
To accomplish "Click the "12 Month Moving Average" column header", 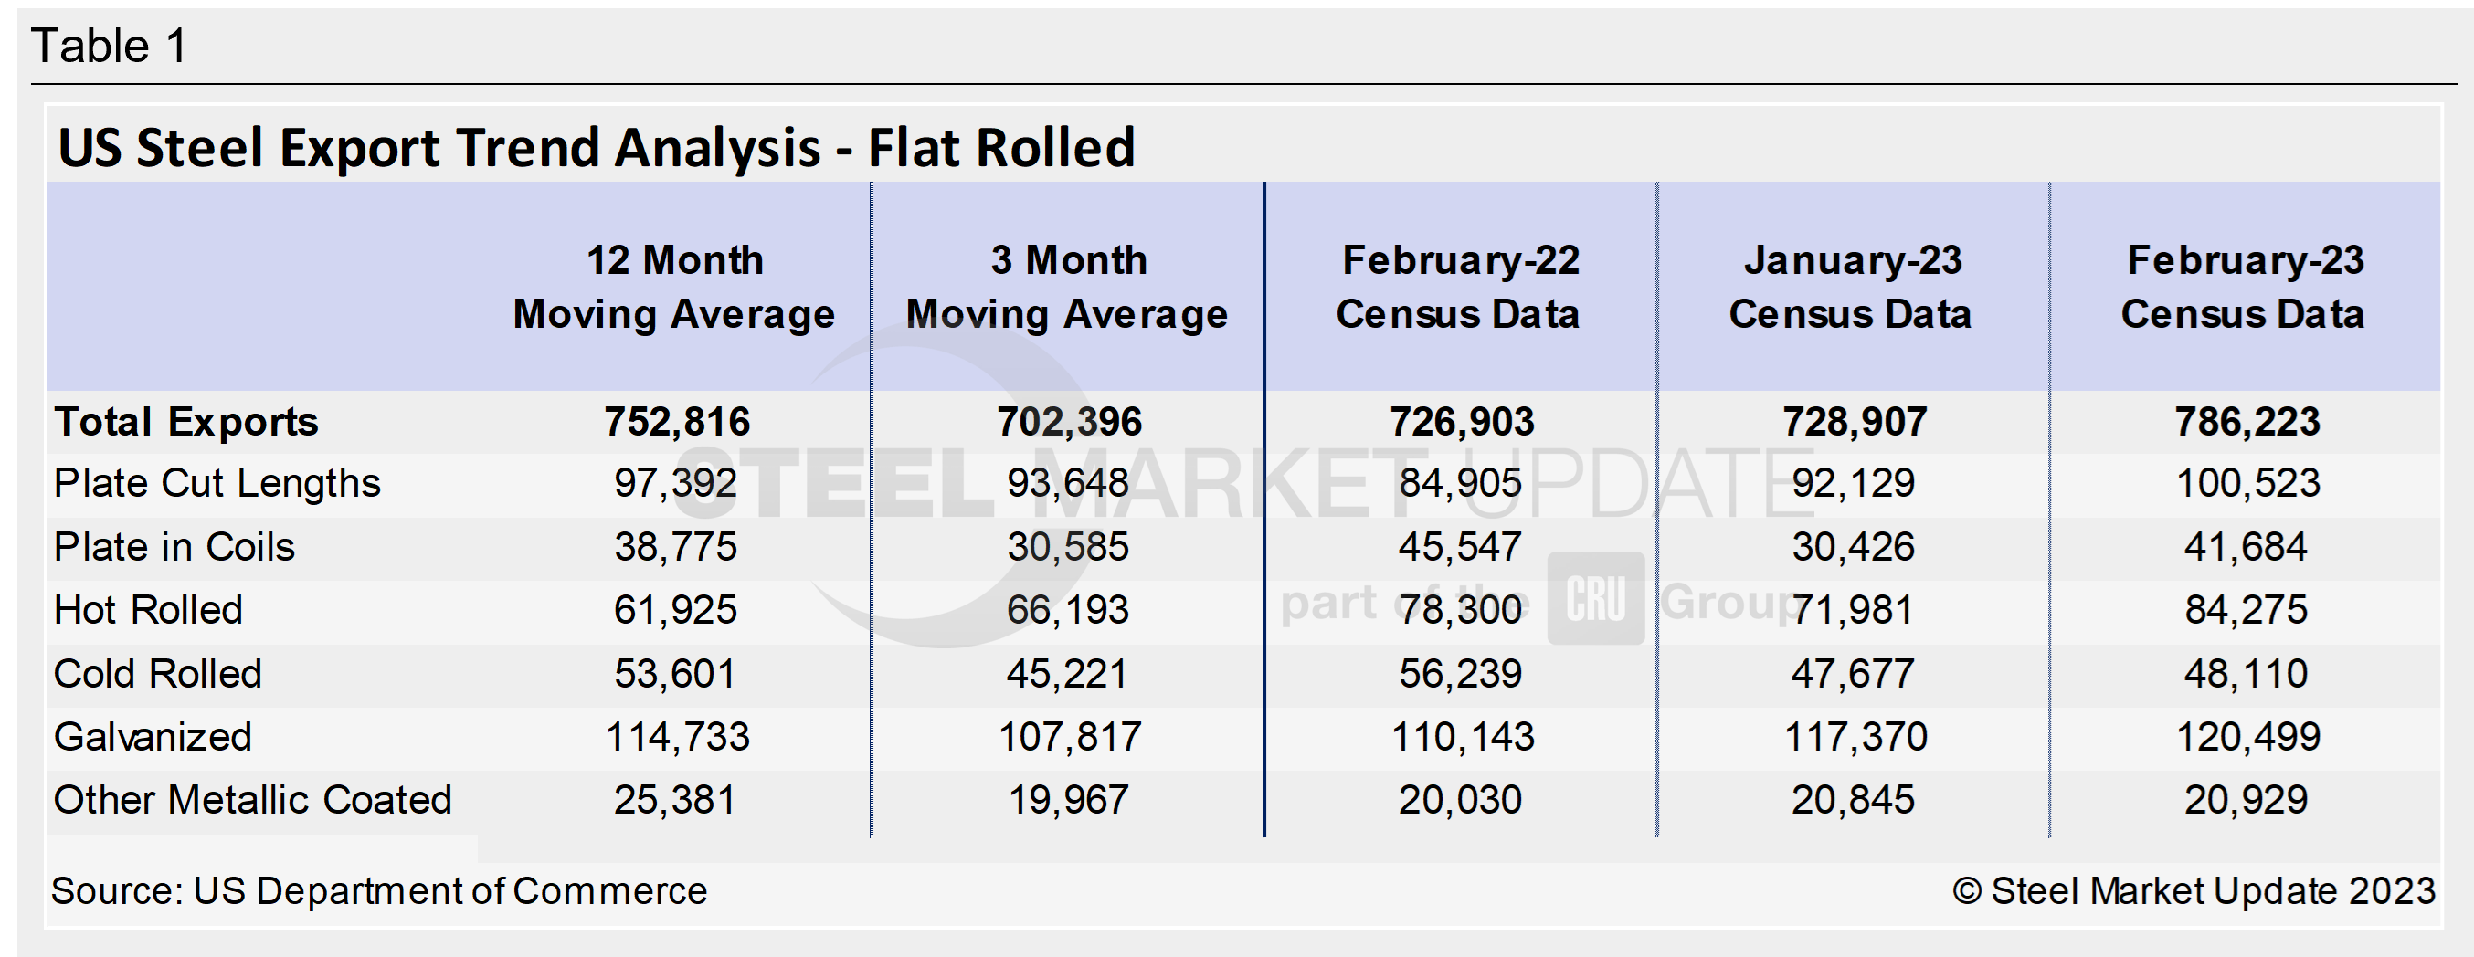I will [674, 287].
